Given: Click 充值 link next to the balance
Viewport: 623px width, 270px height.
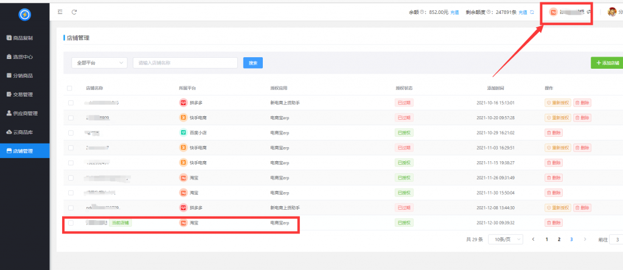Looking at the screenshot, I should (x=454, y=12).
